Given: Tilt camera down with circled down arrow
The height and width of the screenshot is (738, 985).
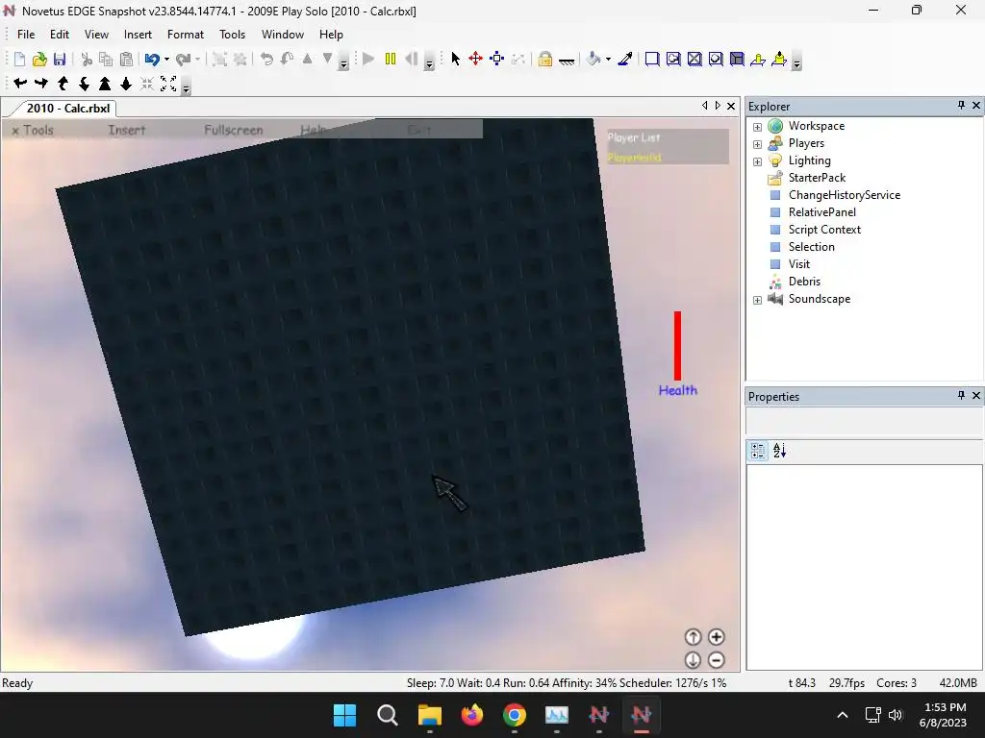Looking at the screenshot, I should pos(693,660).
